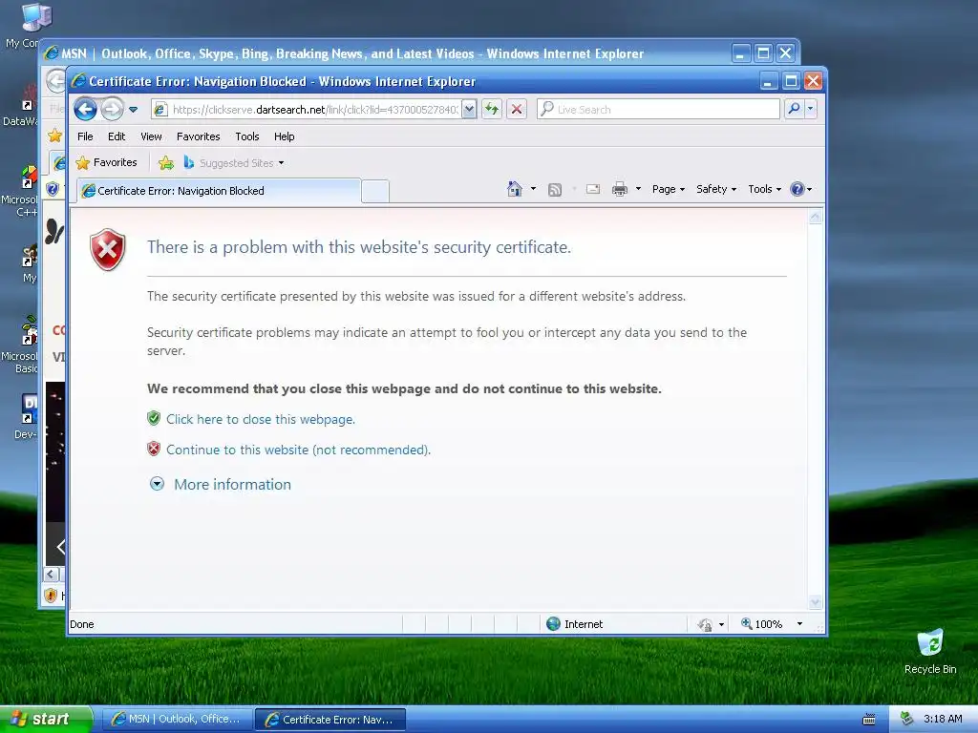Expand the Home button dropdown arrow
Viewport: 978px width, 733px height.
point(533,189)
